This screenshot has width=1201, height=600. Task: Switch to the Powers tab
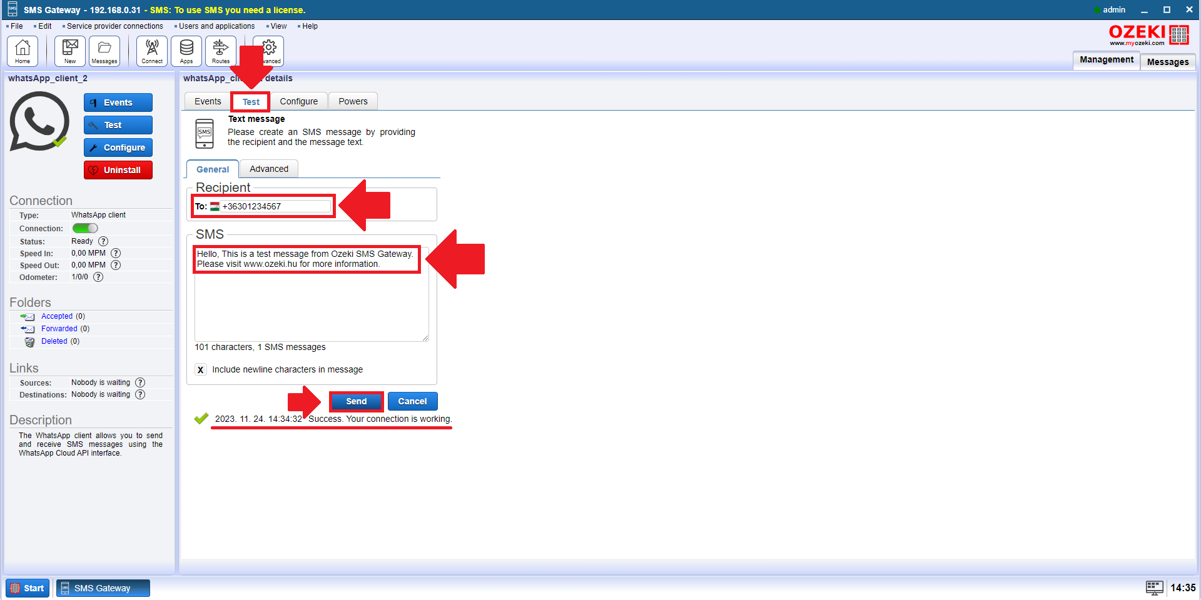click(x=353, y=101)
